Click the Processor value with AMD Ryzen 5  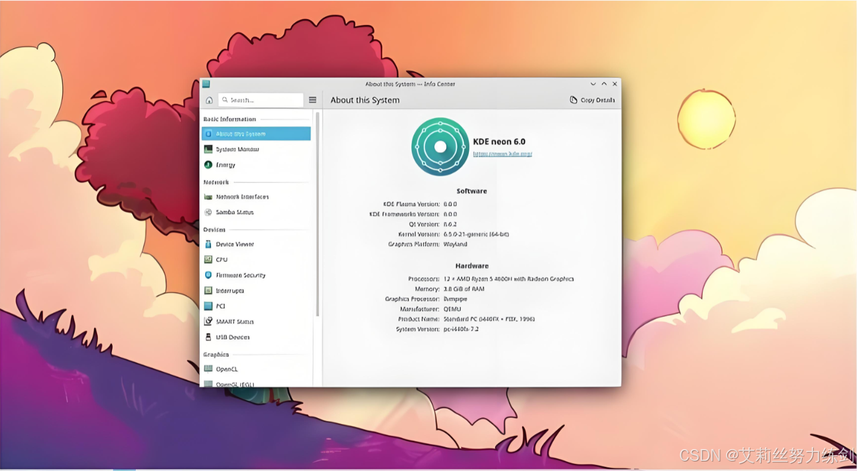coord(509,278)
